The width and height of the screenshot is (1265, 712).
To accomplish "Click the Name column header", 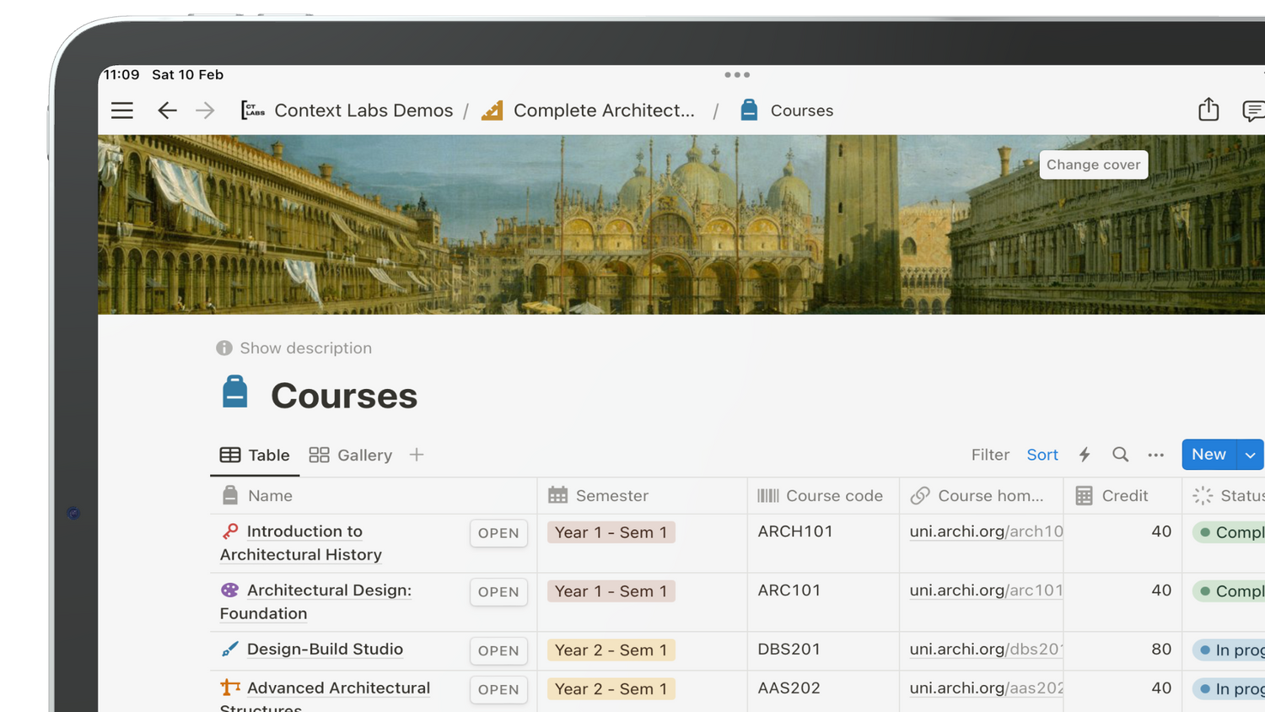I will (x=374, y=496).
